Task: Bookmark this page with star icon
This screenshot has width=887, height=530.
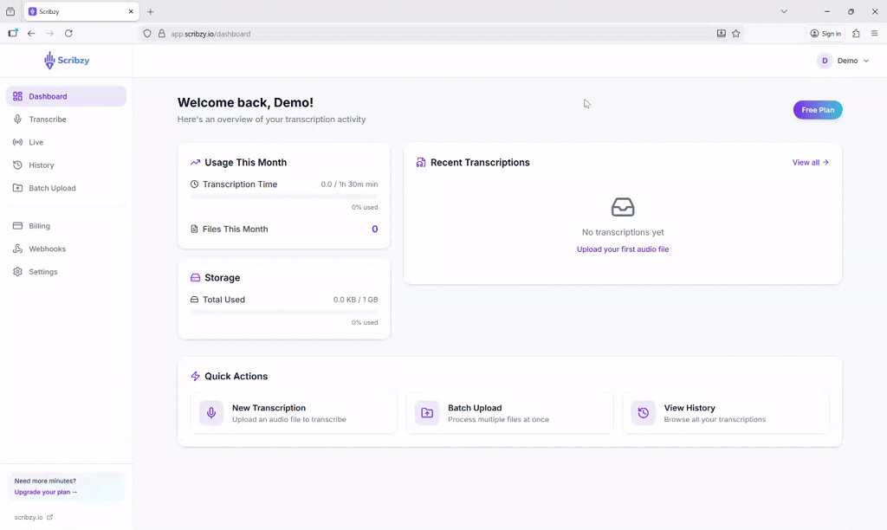Action: tap(736, 34)
